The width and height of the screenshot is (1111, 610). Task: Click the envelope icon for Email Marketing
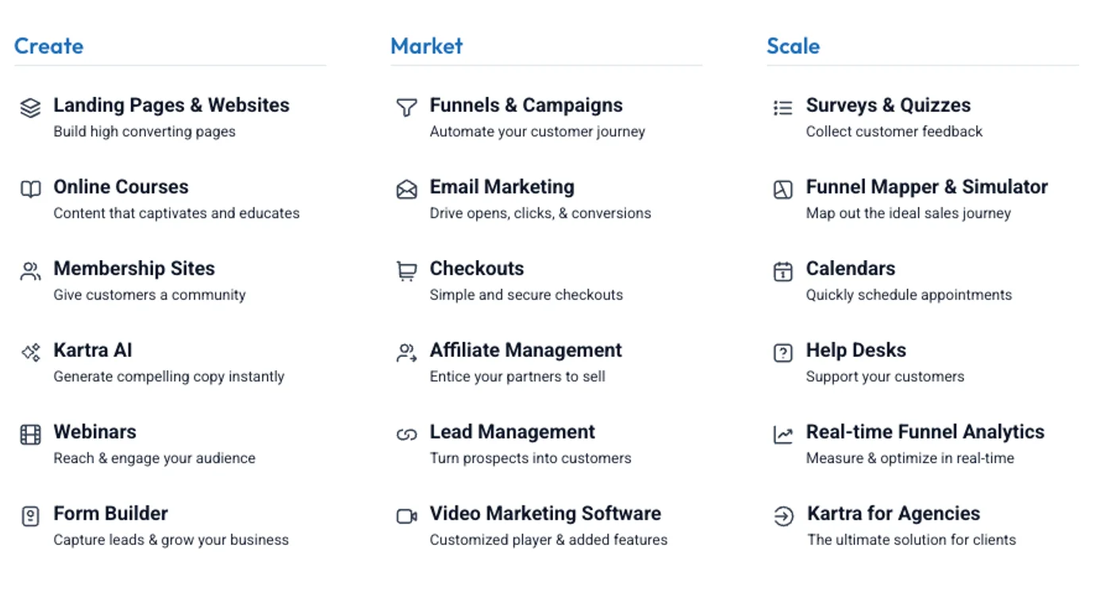tap(406, 190)
